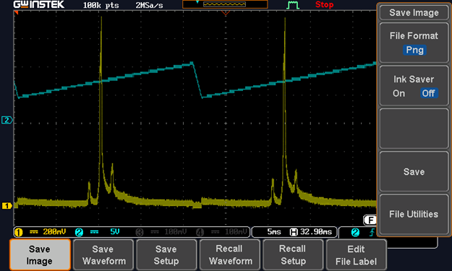This screenshot has width=452, height=271.
Task: Click the Save Image side panel title
Action: click(414, 13)
